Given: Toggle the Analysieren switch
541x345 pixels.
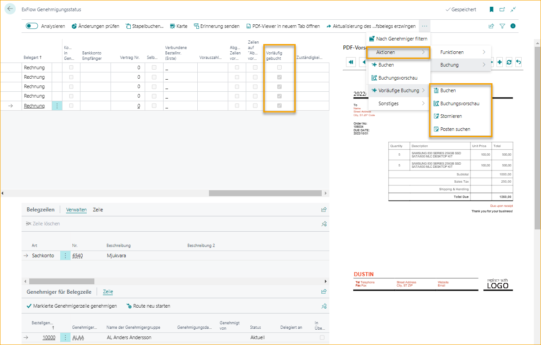Looking at the screenshot, I should click(32, 26).
